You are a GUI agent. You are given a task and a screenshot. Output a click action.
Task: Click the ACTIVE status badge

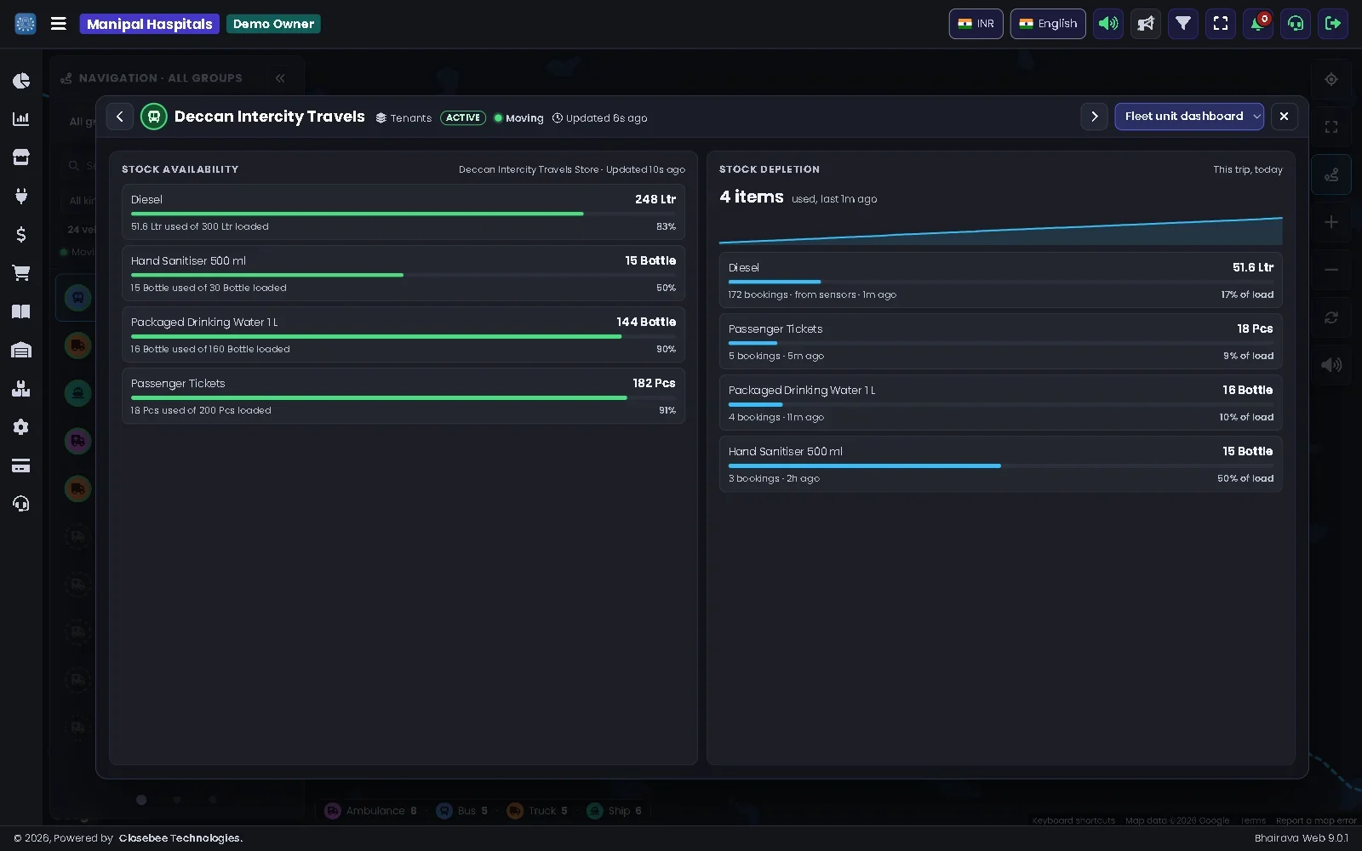463,118
